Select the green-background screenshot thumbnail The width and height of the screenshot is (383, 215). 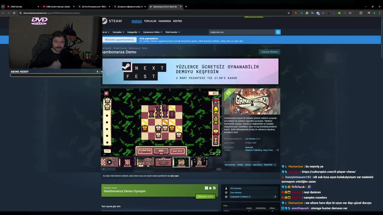181,162
